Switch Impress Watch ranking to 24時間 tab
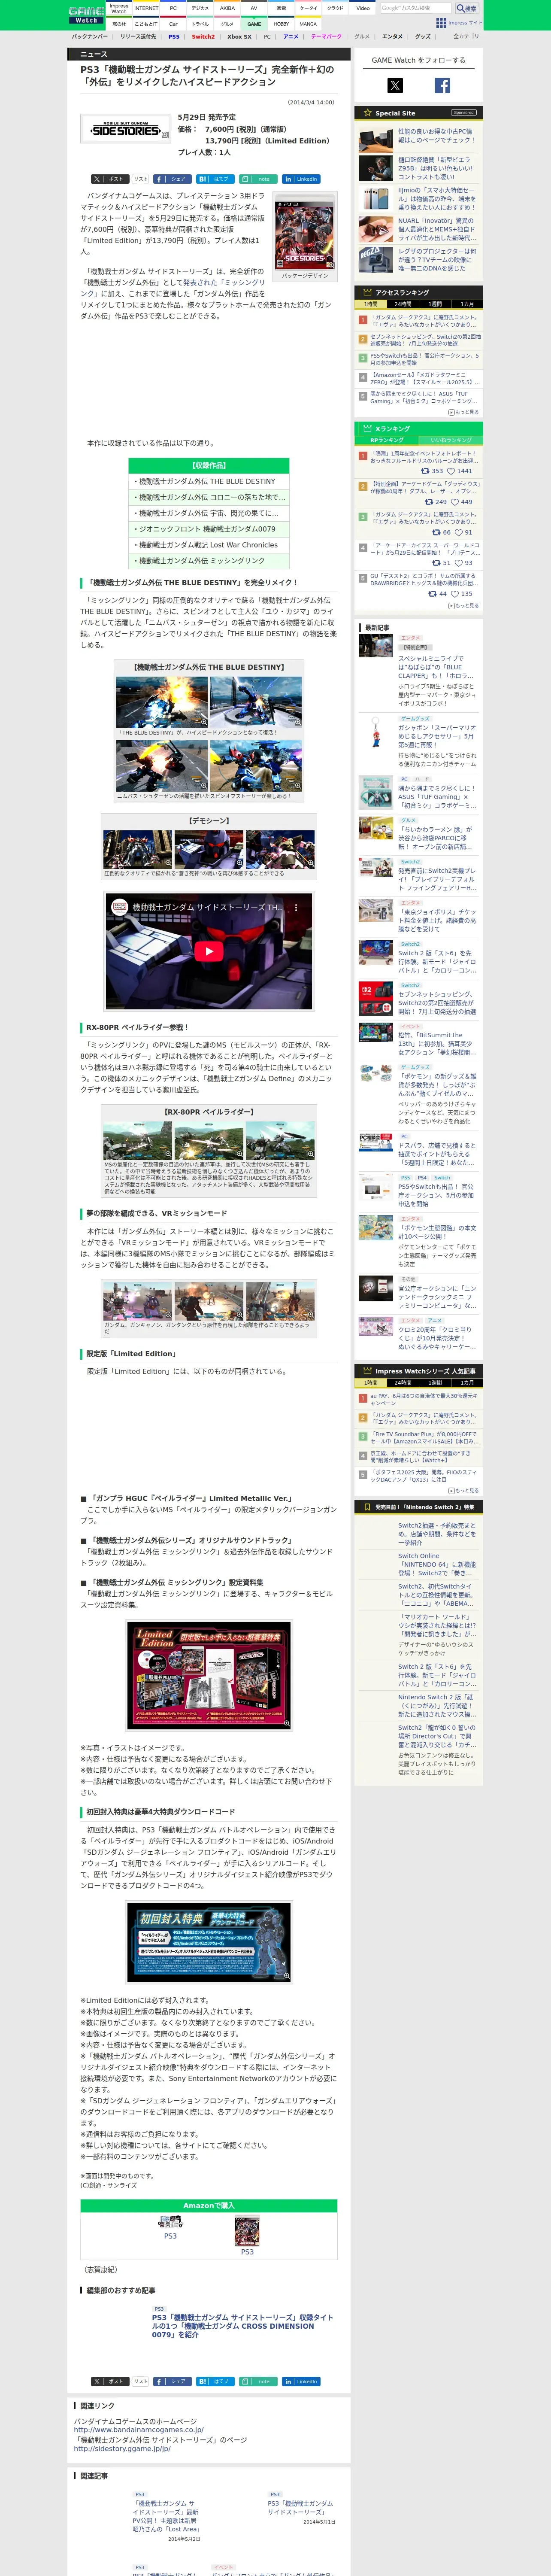Viewport: 551px width, 2576px height. click(x=402, y=1382)
